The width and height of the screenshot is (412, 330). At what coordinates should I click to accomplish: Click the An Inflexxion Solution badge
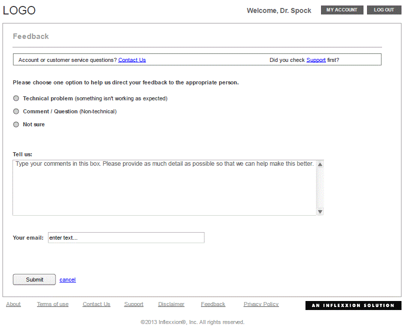tap(353, 306)
